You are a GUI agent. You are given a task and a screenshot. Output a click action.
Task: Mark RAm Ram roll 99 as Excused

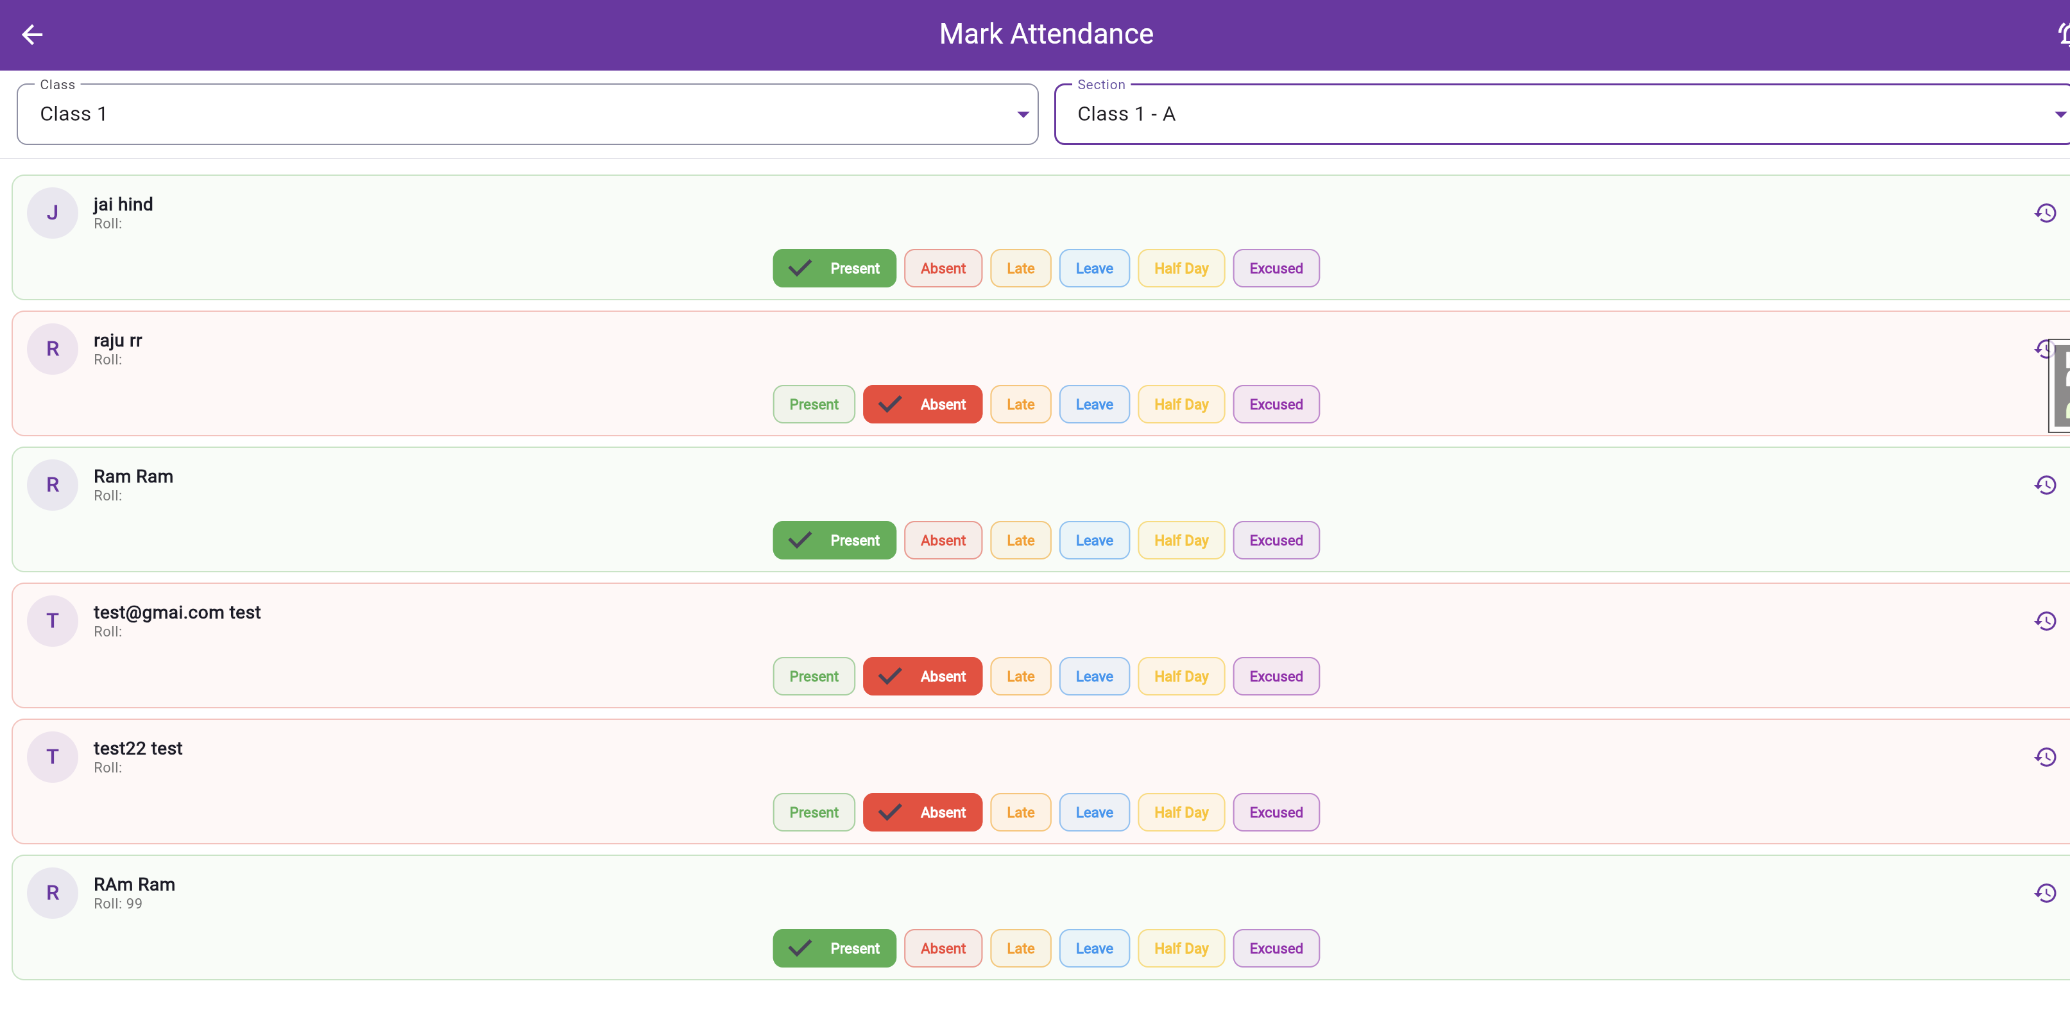tap(1275, 948)
